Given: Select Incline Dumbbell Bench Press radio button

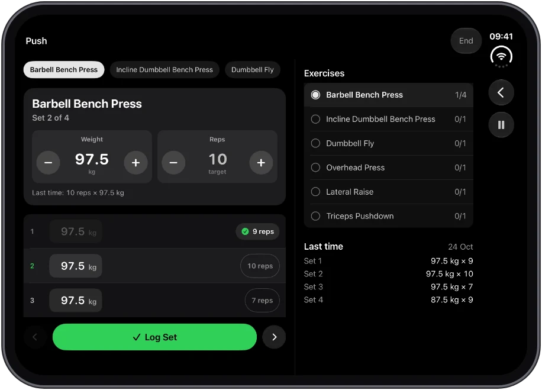Looking at the screenshot, I should click(315, 119).
